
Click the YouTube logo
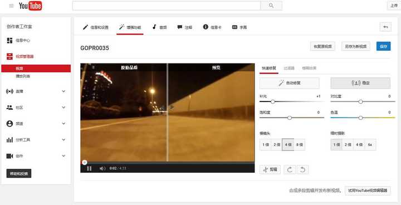31,6
